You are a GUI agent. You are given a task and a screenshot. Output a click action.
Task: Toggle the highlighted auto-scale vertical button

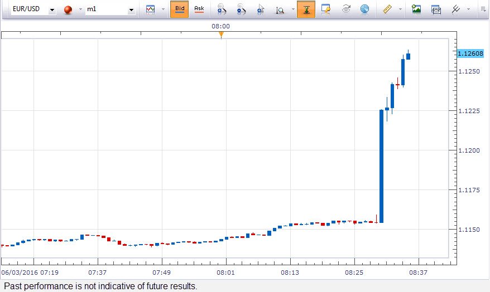[x=306, y=9]
